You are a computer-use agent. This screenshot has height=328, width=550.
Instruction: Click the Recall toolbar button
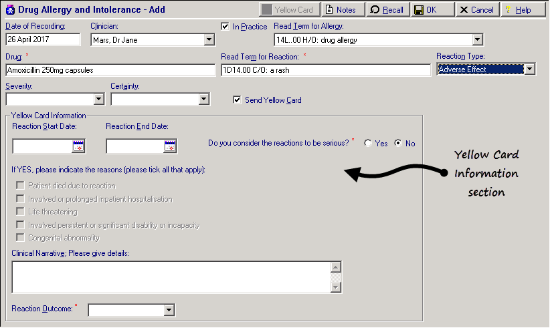[387, 10]
